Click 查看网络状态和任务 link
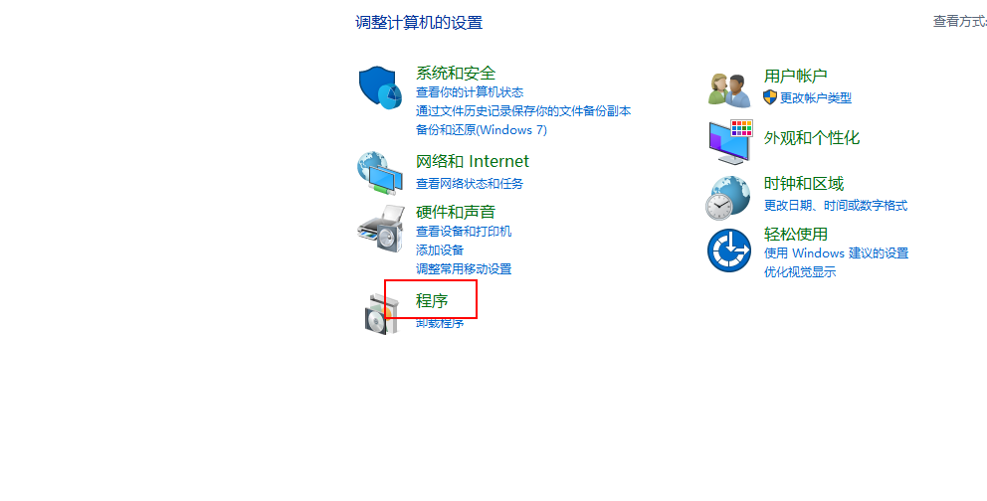This screenshot has height=501, width=987. (x=470, y=184)
